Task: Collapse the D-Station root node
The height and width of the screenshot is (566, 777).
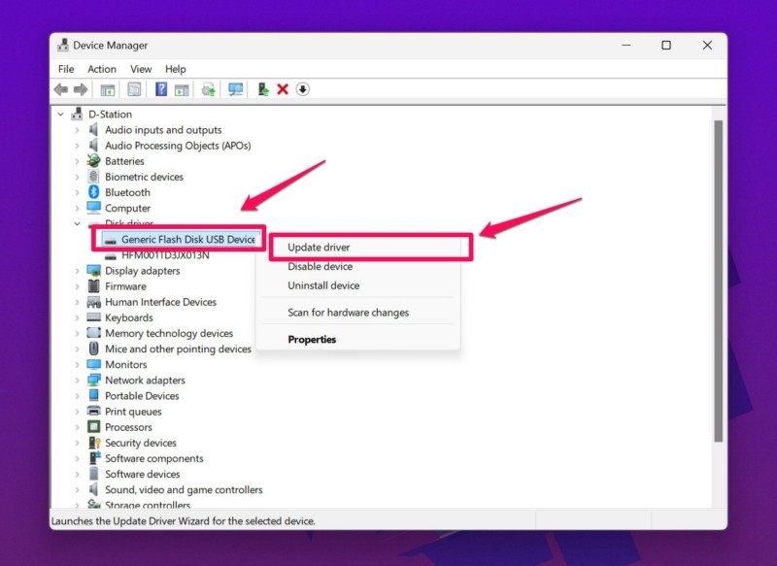Action: pyautogui.click(x=60, y=115)
